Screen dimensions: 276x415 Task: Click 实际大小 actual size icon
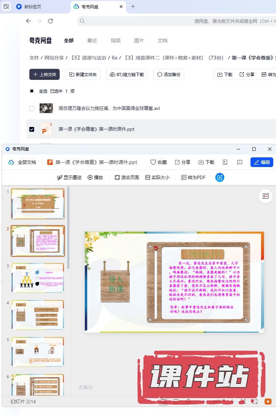[157, 177]
